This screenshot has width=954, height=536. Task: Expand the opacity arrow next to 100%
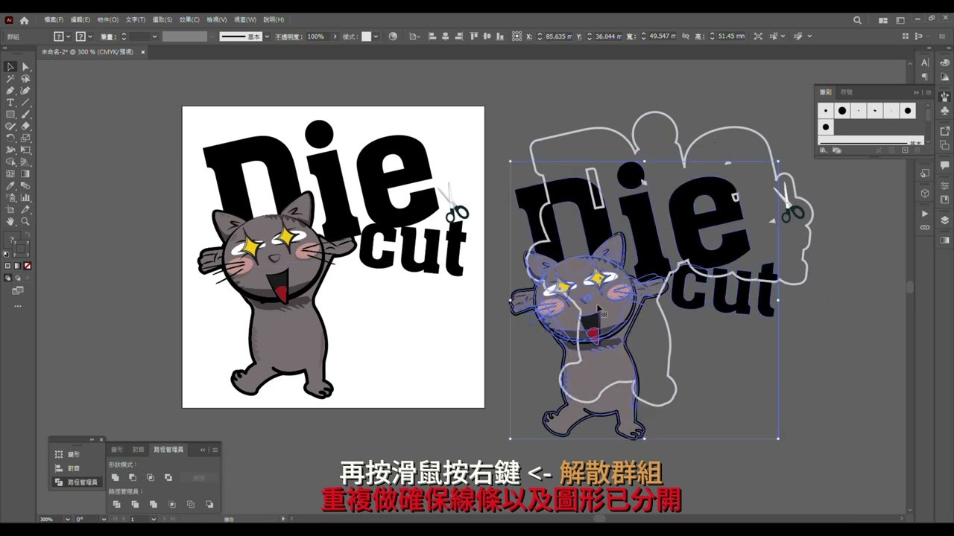[335, 36]
